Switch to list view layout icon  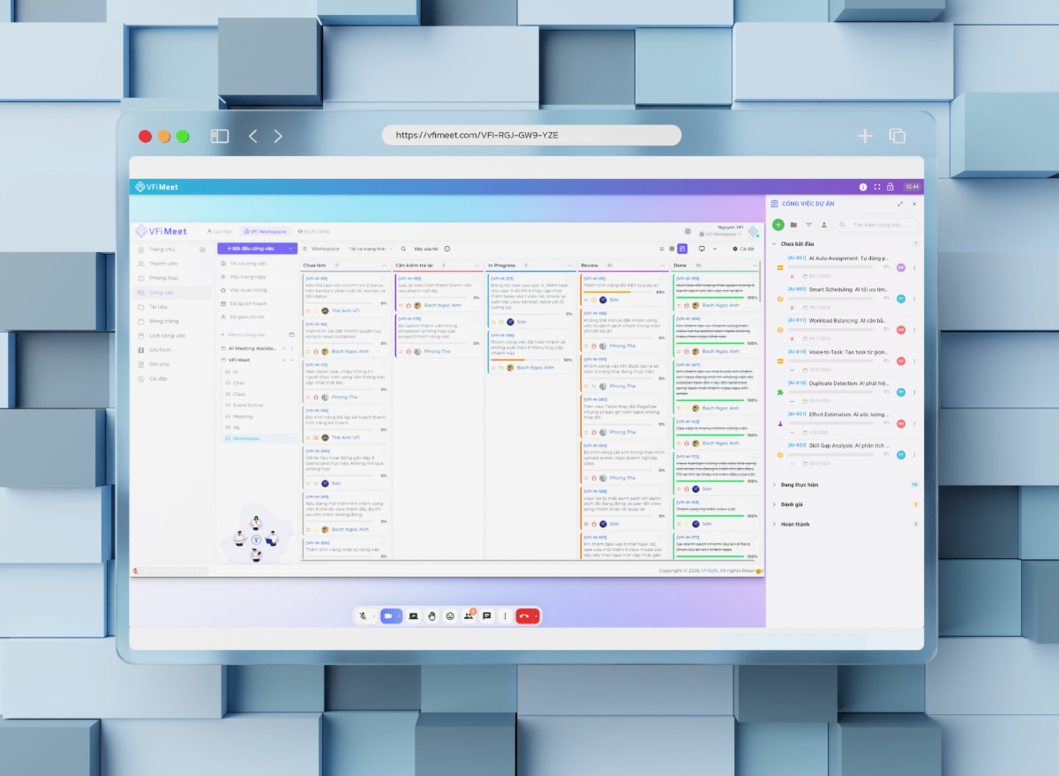[663, 248]
